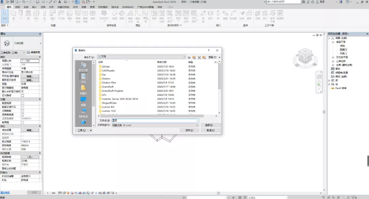Expand the Ceiling Plans node in Project Browser

coord(333,57)
